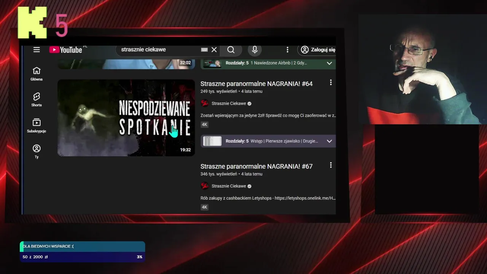Open more options for NAGRANIA! #64 video

point(331,83)
